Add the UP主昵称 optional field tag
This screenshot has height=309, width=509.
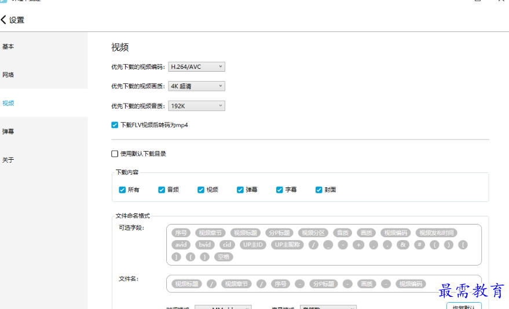[287, 245]
